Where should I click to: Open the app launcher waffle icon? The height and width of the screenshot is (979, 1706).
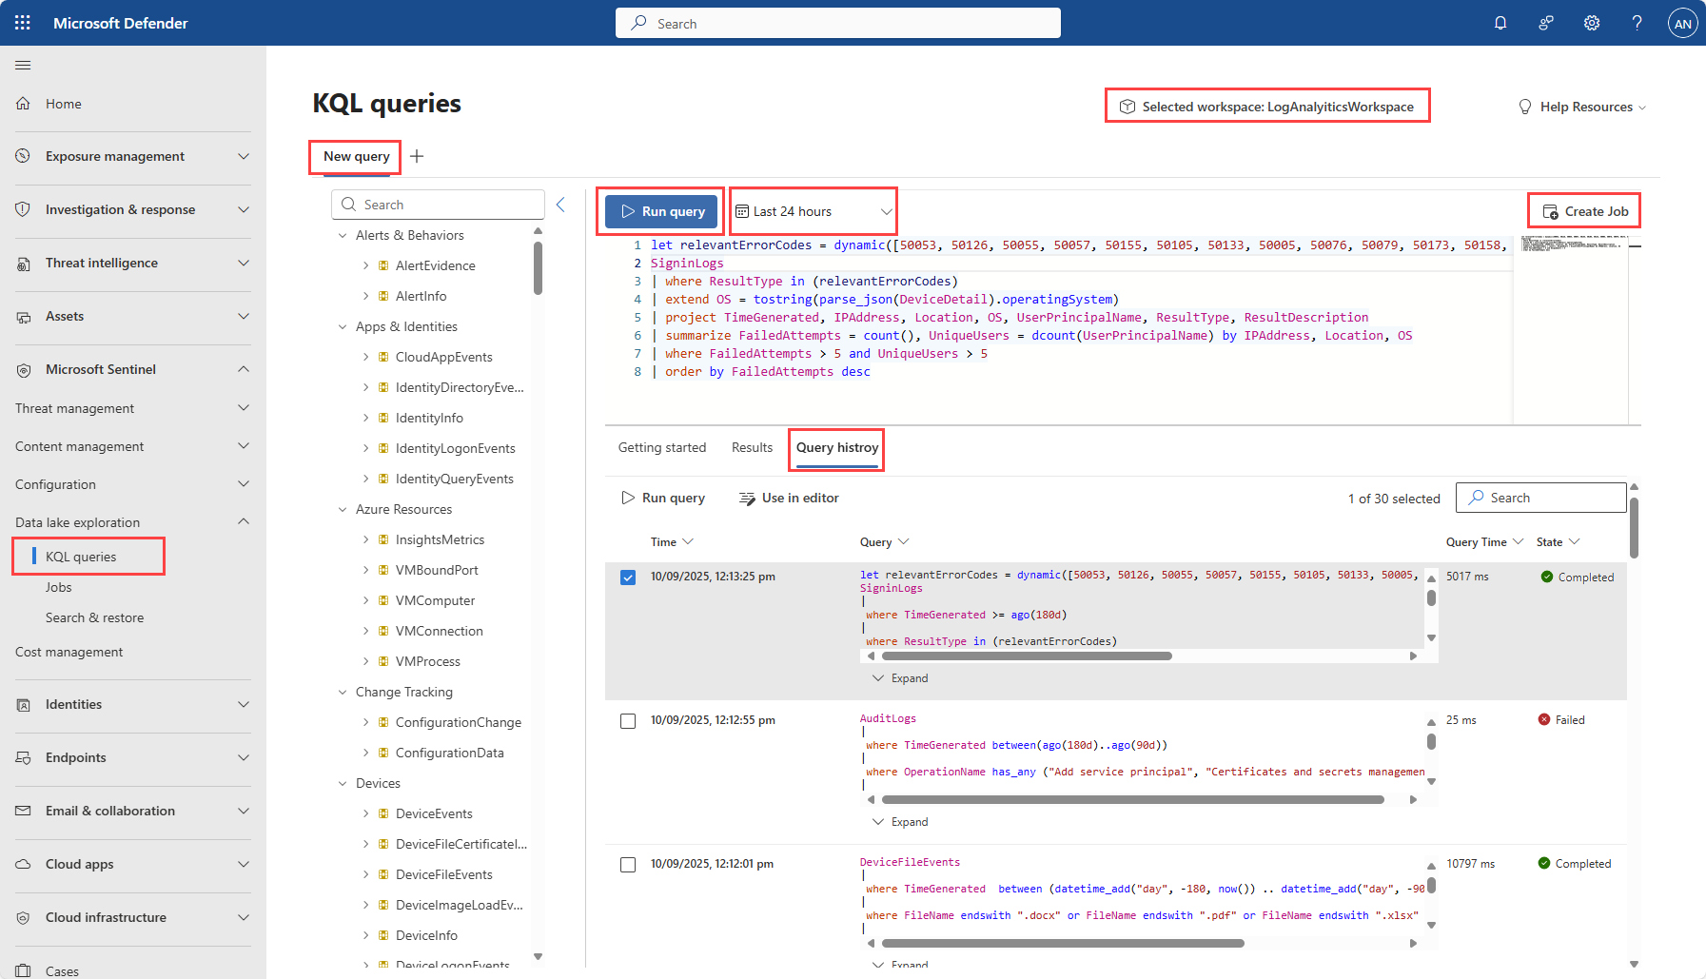pos(23,23)
